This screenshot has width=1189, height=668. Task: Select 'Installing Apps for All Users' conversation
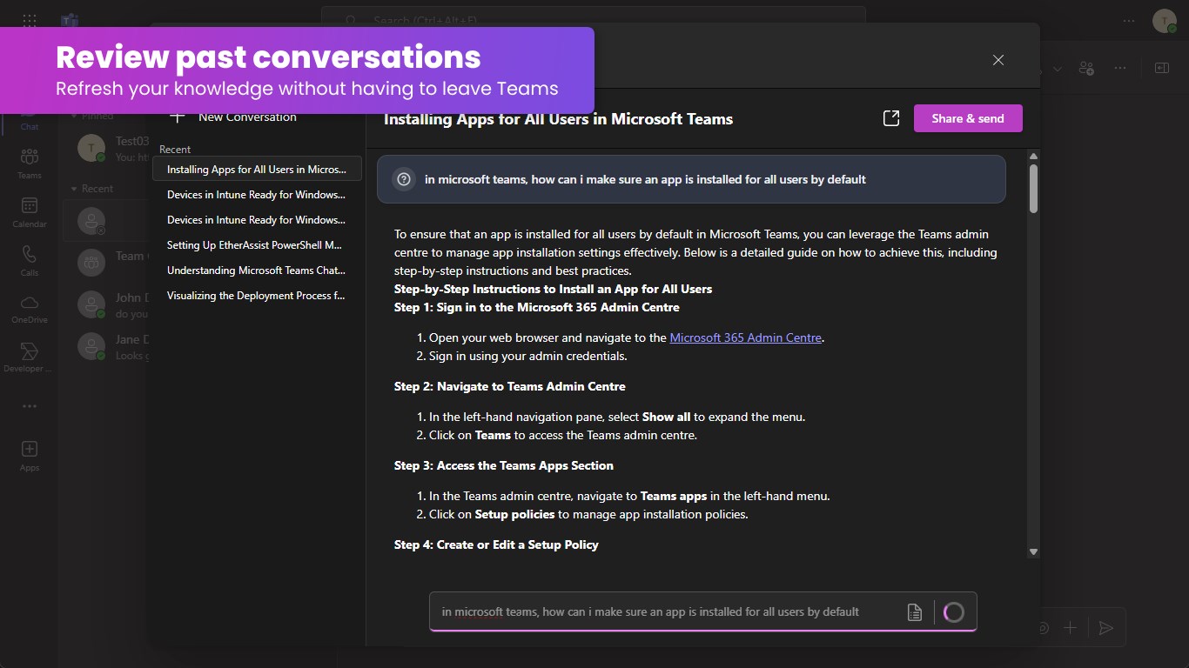click(257, 170)
